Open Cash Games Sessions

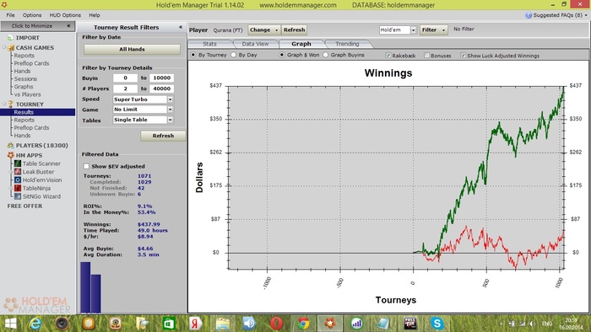point(25,79)
